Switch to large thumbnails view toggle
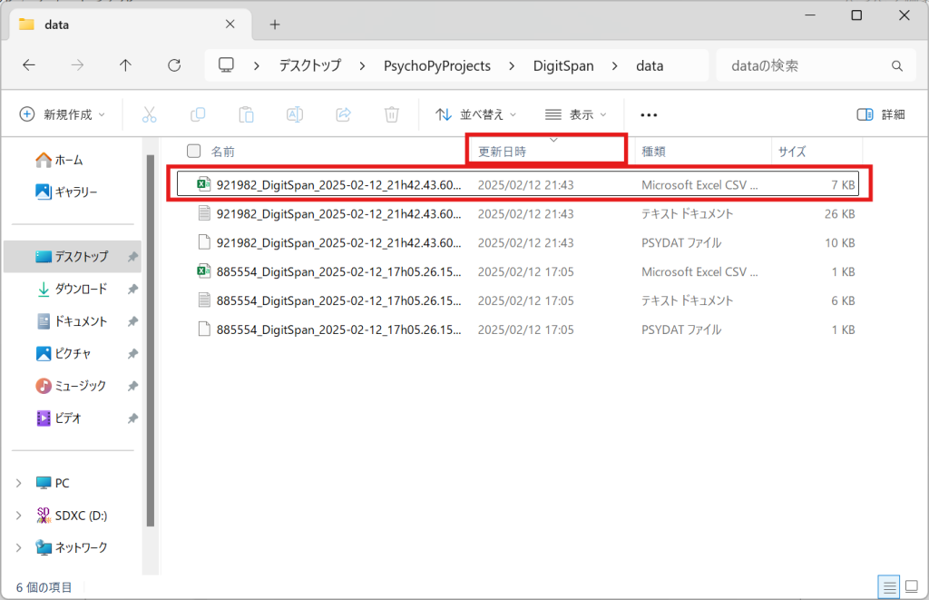Image resolution: width=929 pixels, height=600 pixels. coord(910,585)
